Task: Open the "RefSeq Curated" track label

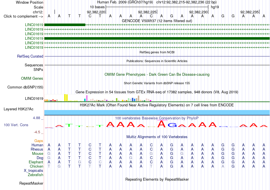Action: 30,56
